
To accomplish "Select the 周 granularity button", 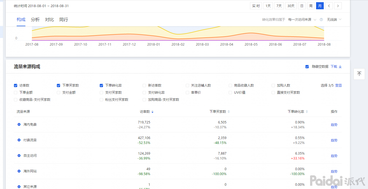I will [311, 6].
